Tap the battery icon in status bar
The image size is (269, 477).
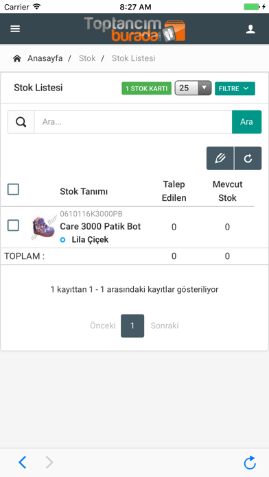point(252,7)
